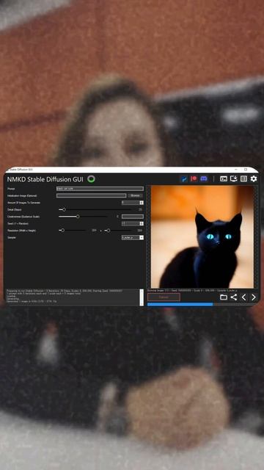The image size is (264, 470).
Task: Show the previous generated image
Action: [244, 297]
